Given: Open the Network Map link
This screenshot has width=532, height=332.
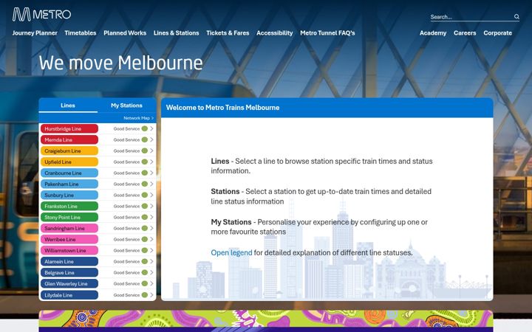Looking at the screenshot, I should pos(138,118).
